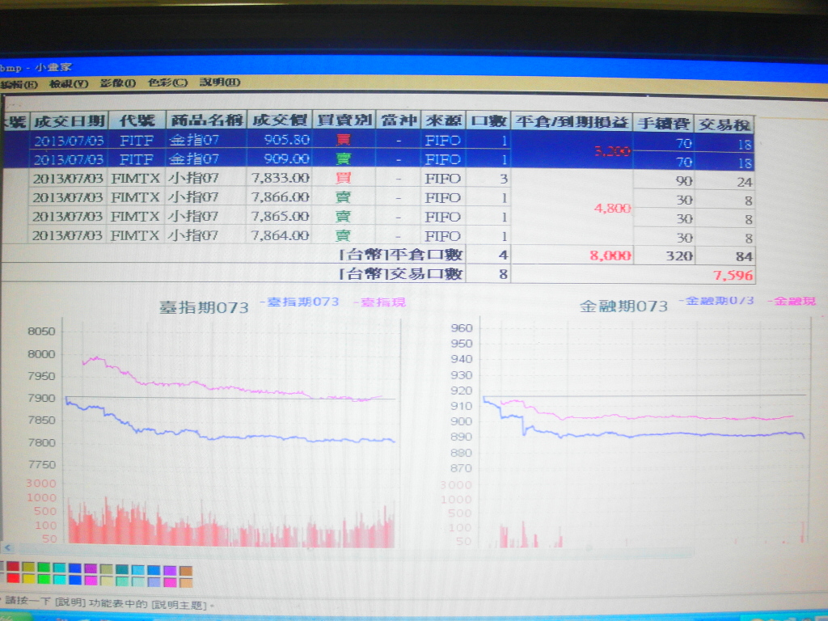Image resolution: width=828 pixels, height=621 pixels.
Task: Click the 金融期073 chart title
Action: coord(623,306)
